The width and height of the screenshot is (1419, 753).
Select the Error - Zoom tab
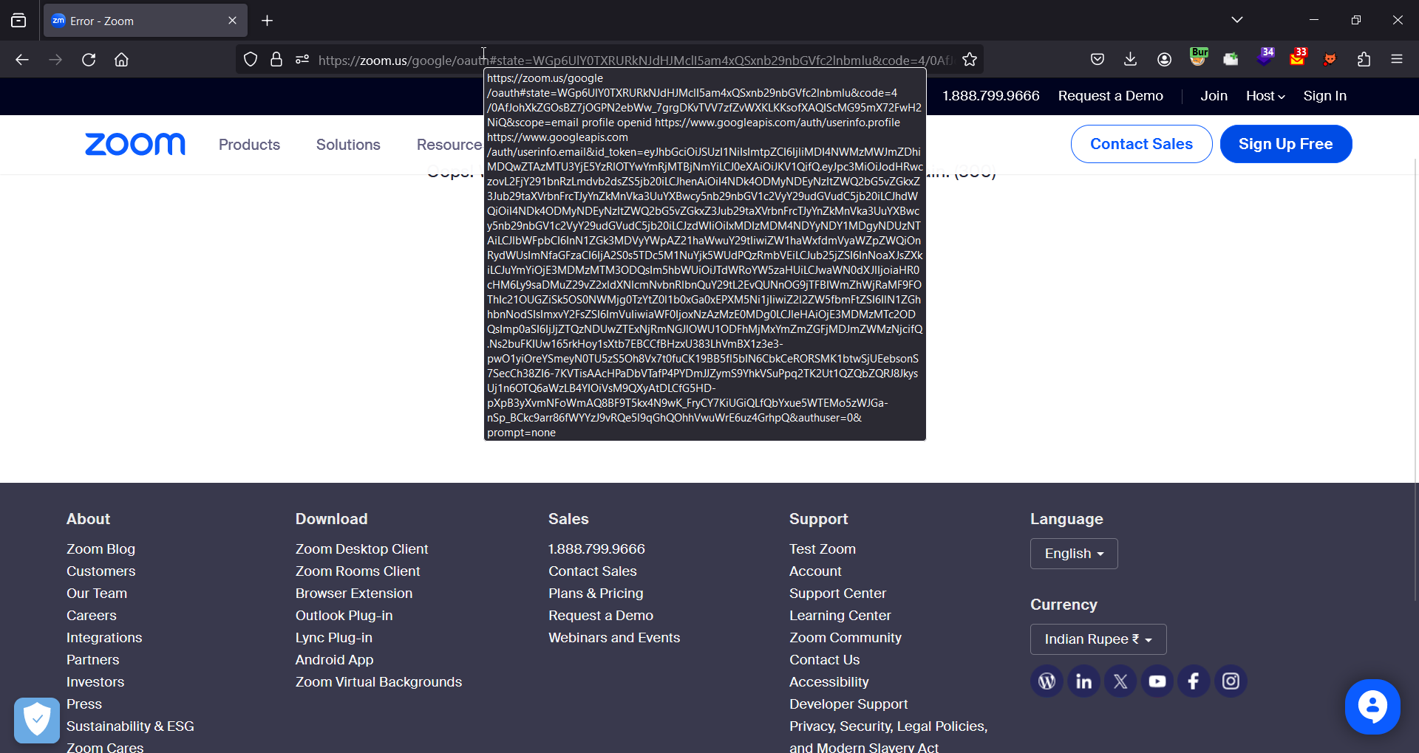coord(146,21)
